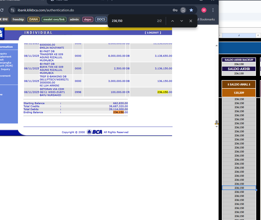Click the Total Credits value 38,687,320.00
Image resolution: width=261 pixels, height=220 pixels.
pos(118,106)
